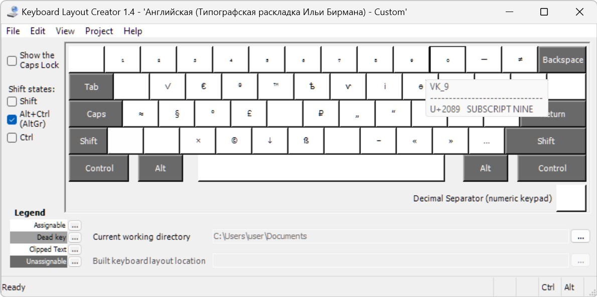
Task: Click the Caps key
Action: [96, 114]
